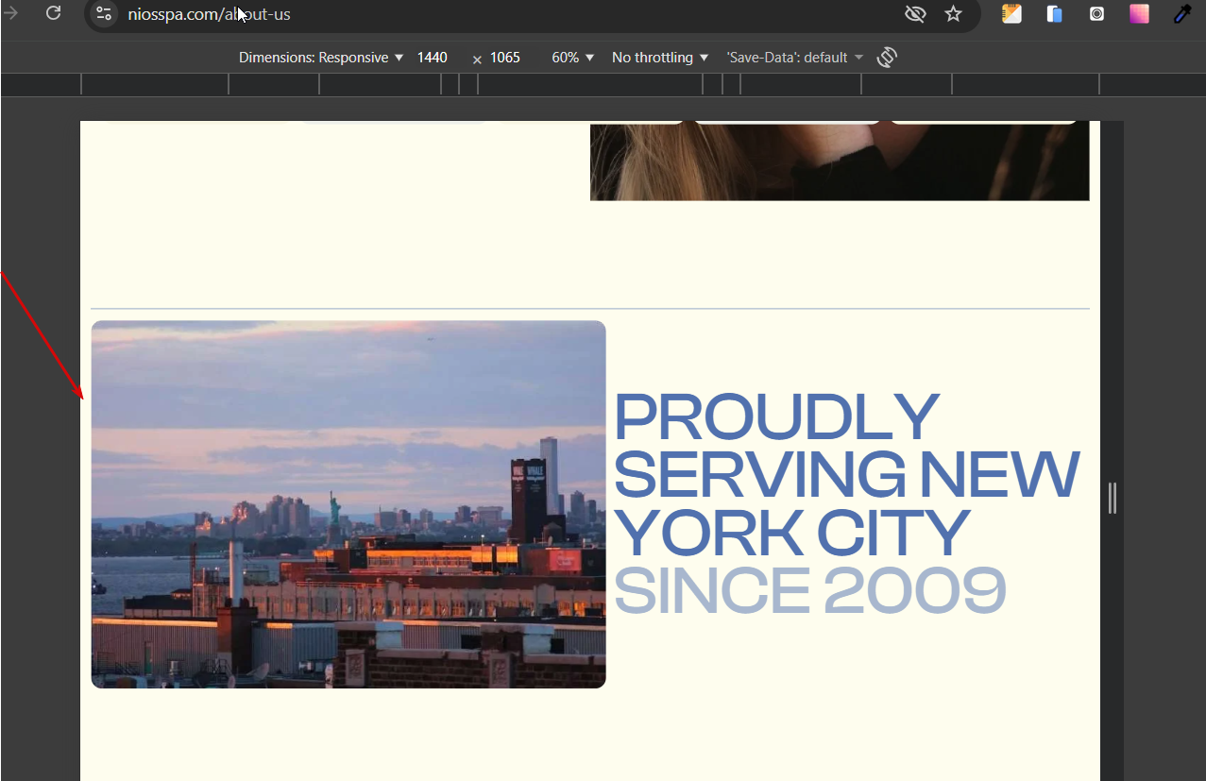Viewport: 1206px width, 781px height.
Task: Click the crossed-out eye tracking protection icon
Action: [914, 14]
